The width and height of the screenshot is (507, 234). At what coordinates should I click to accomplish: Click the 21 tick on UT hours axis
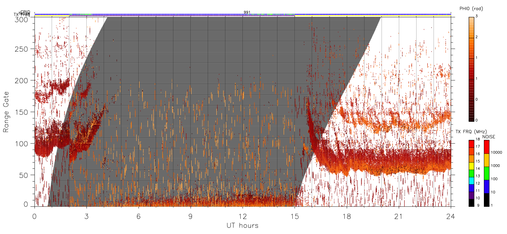click(398, 217)
